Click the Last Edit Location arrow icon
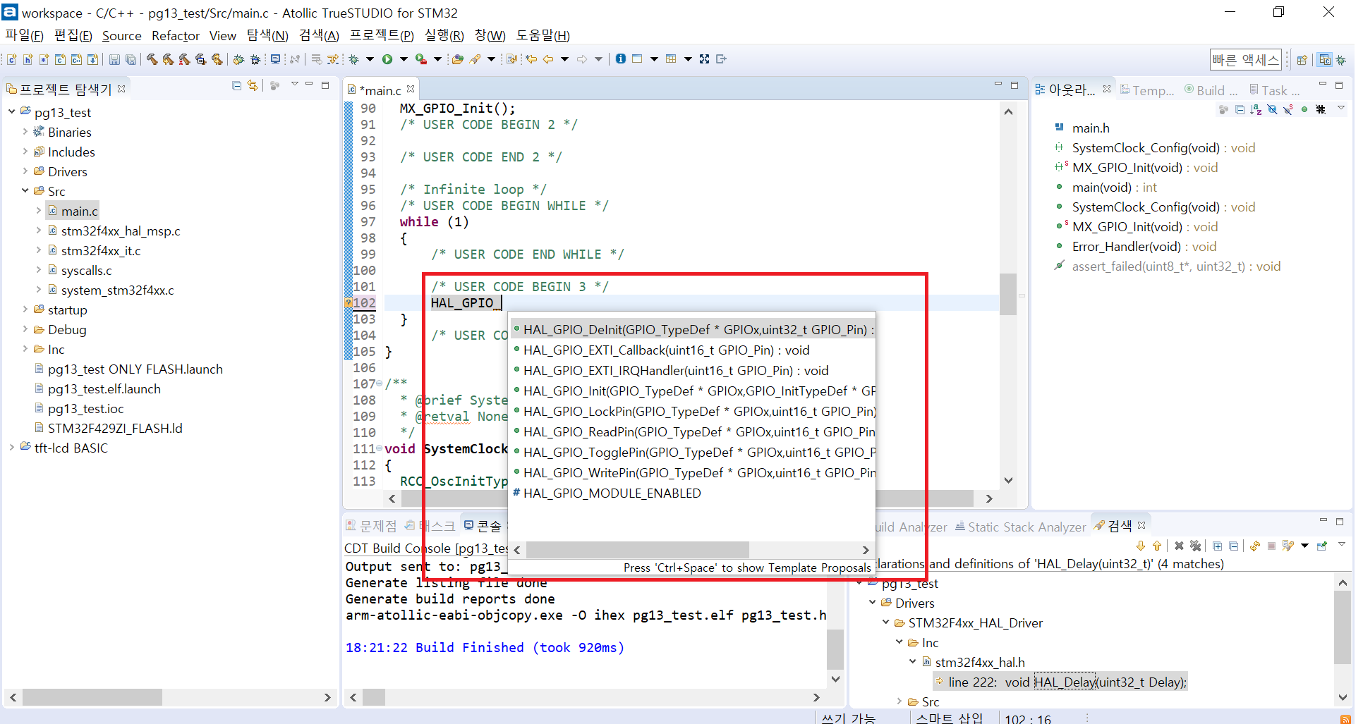 point(531,59)
